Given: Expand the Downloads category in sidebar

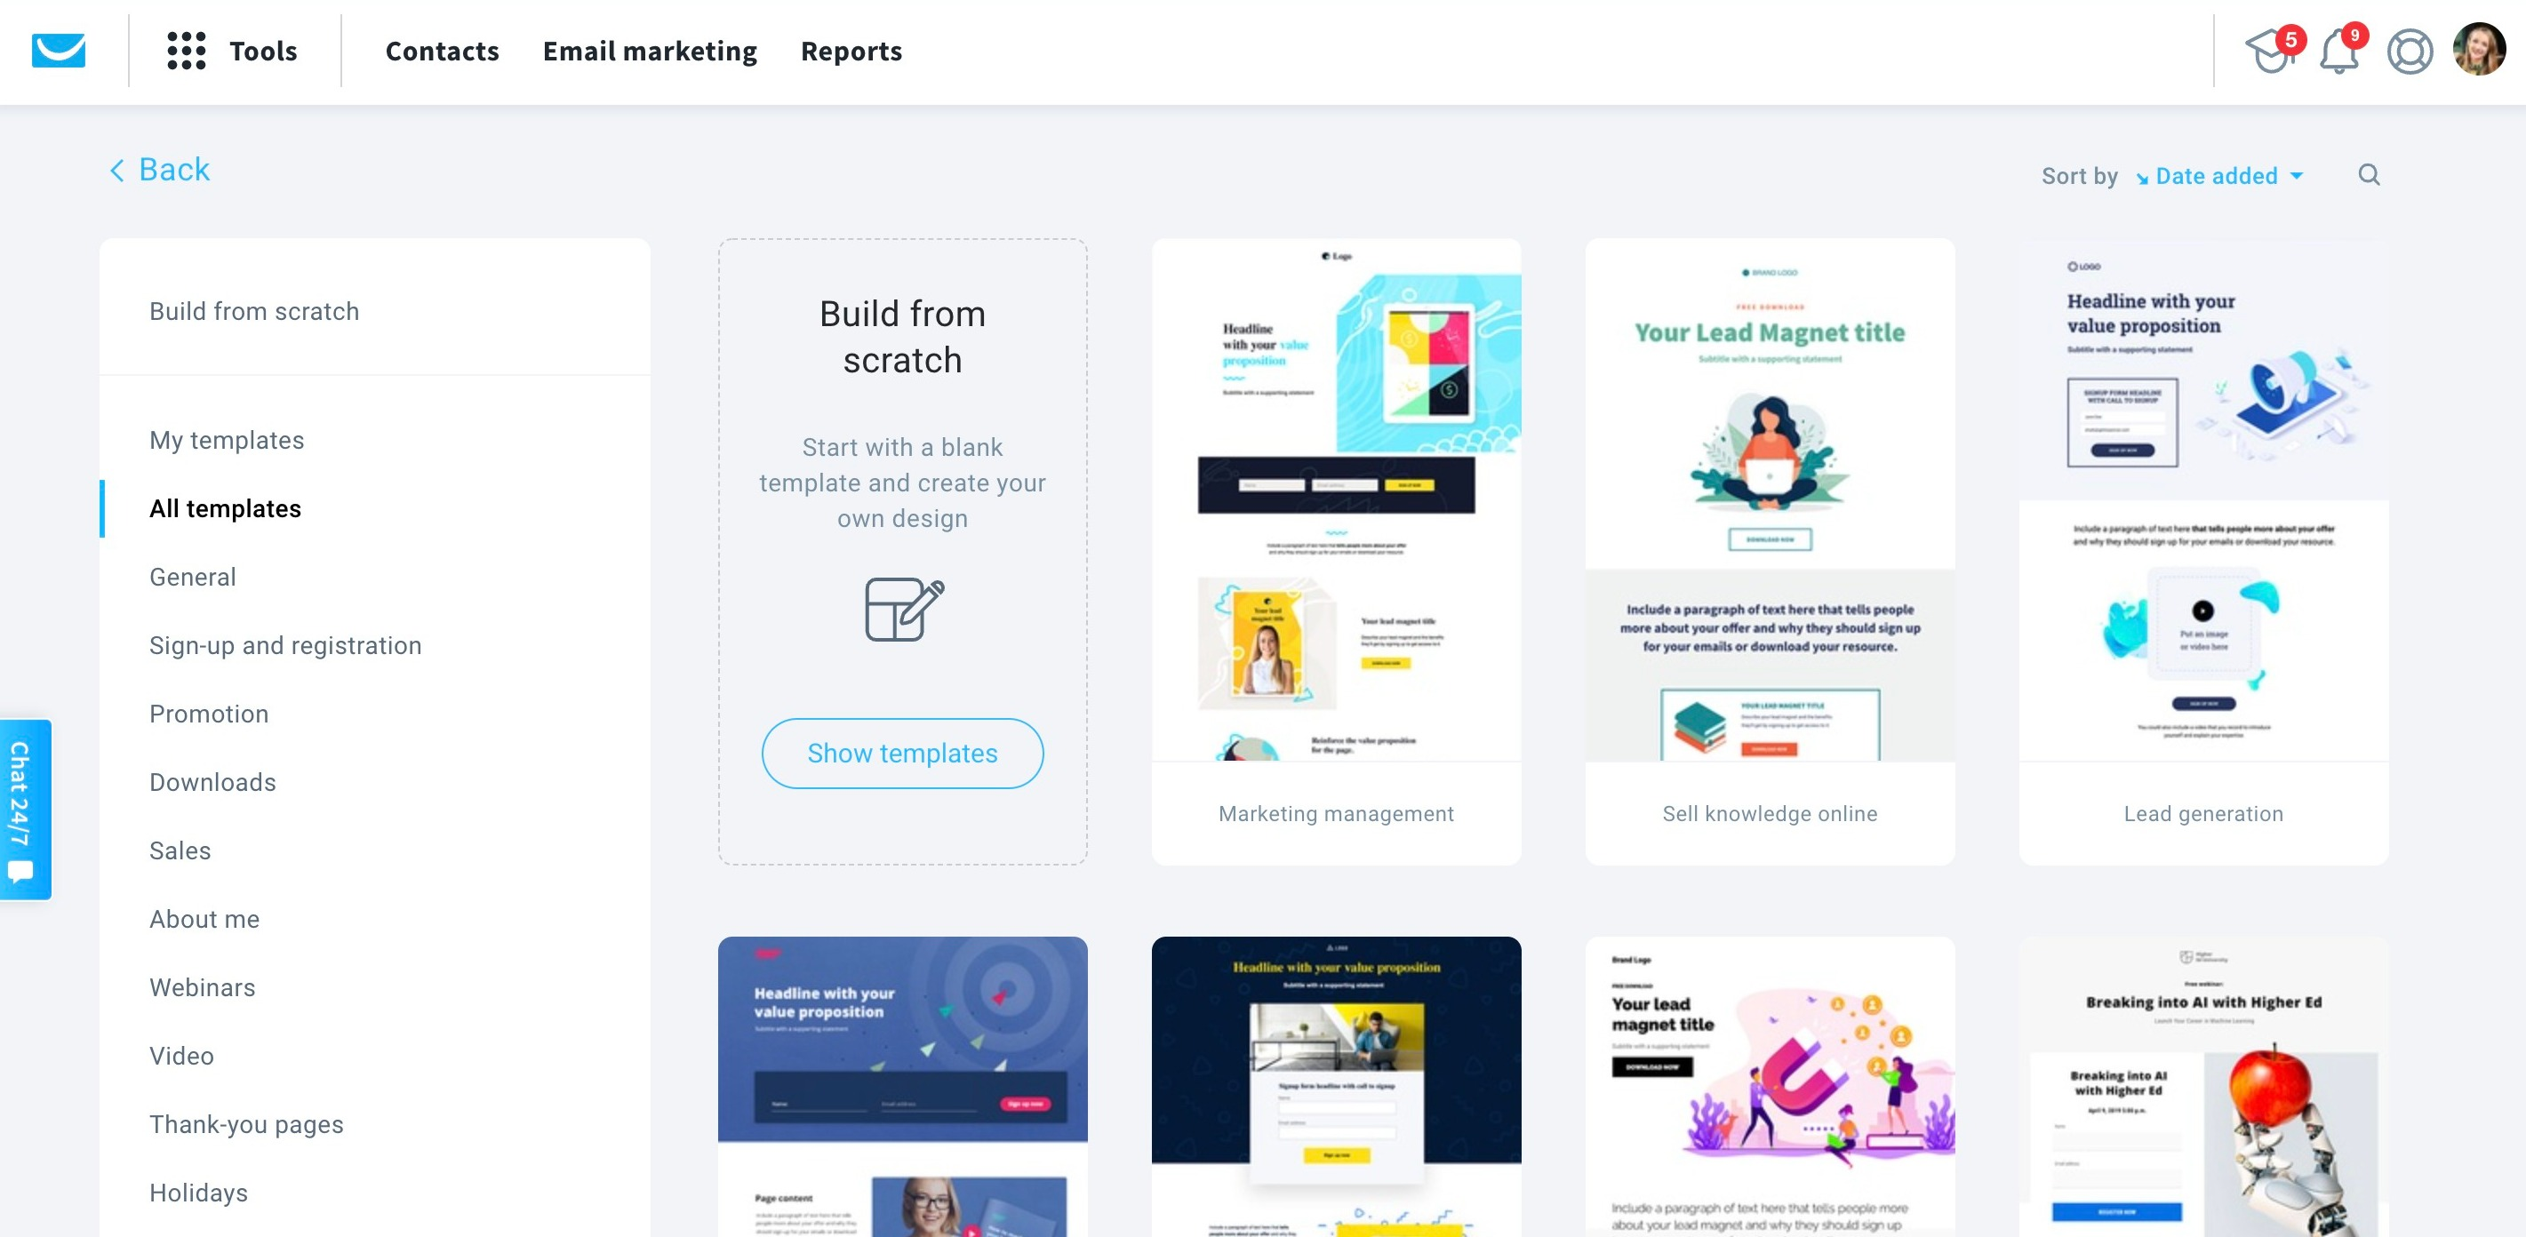Looking at the screenshot, I should coord(211,781).
